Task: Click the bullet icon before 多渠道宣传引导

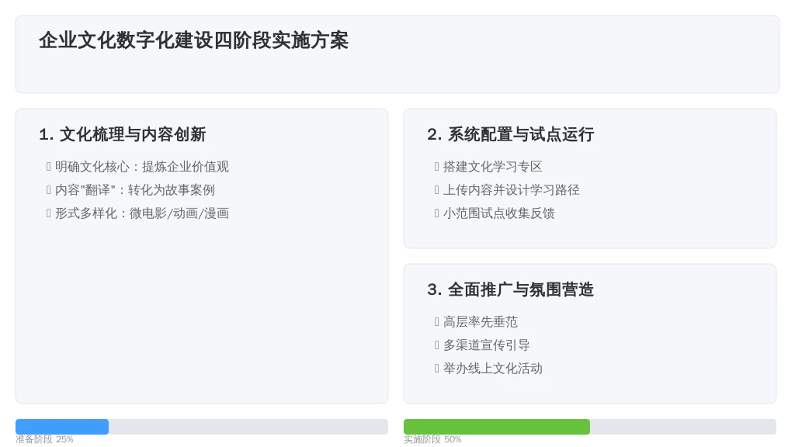Action: tap(437, 345)
